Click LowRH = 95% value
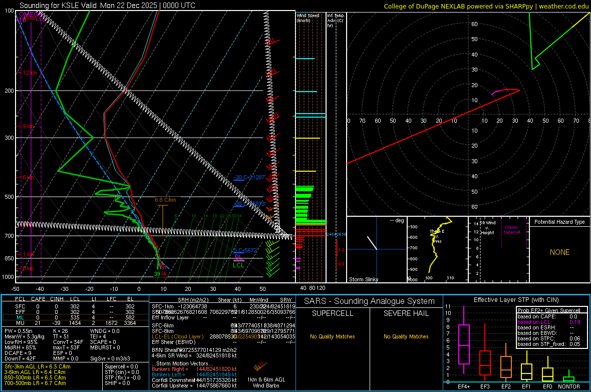The height and width of the screenshot is (392, 591). tap(21, 342)
